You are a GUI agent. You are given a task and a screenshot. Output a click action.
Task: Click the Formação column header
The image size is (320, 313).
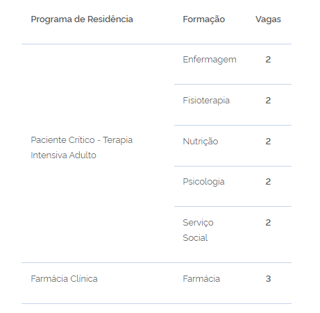tap(204, 19)
